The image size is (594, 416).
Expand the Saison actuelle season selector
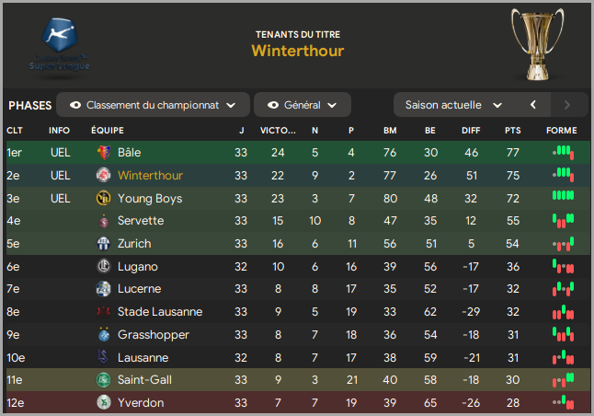tap(453, 105)
